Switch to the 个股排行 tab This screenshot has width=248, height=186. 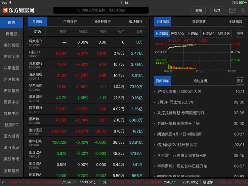click(x=70, y=22)
